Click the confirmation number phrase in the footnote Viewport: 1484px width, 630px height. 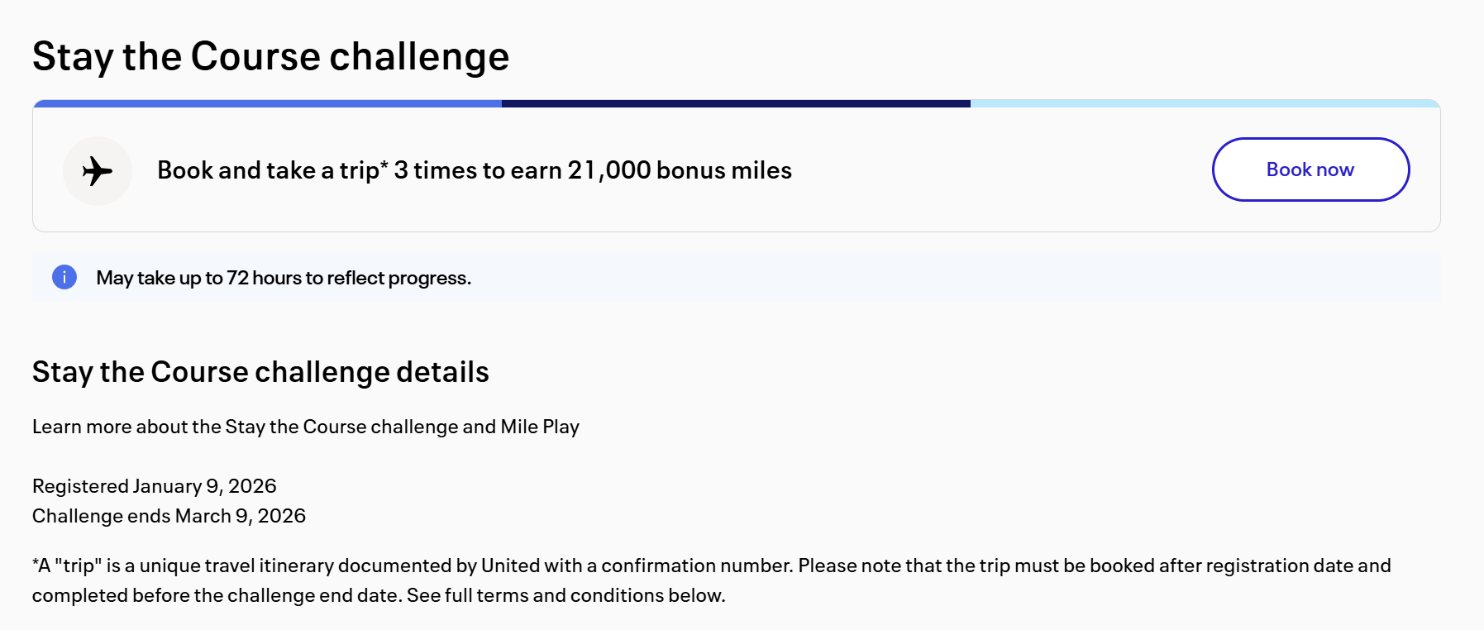pos(697,566)
